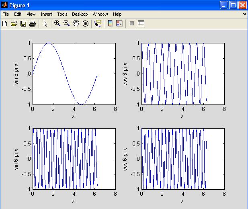Click the dock figure arrow icon
Viewport: 248px width, 209px height.
pyautogui.click(x=244, y=14)
